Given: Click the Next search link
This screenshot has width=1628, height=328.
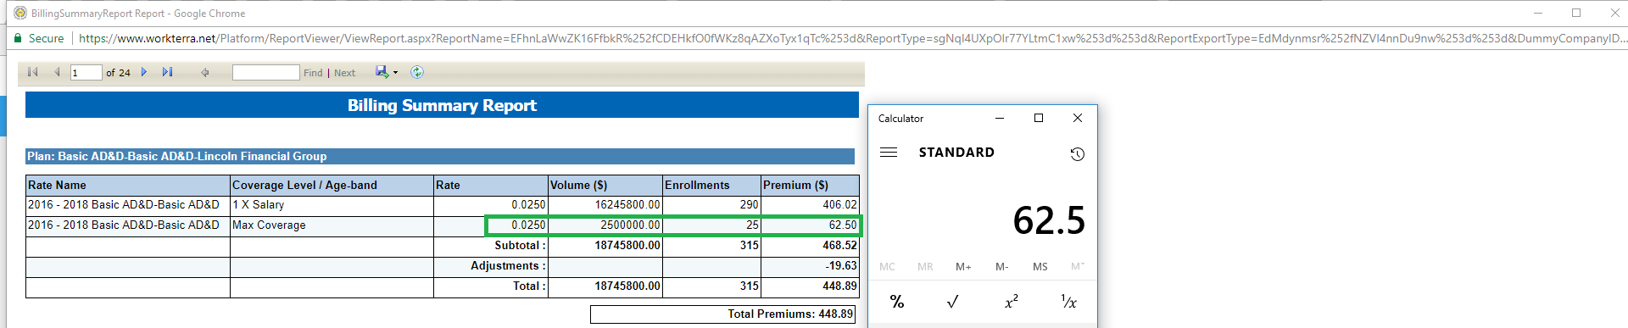Looking at the screenshot, I should pos(344,73).
